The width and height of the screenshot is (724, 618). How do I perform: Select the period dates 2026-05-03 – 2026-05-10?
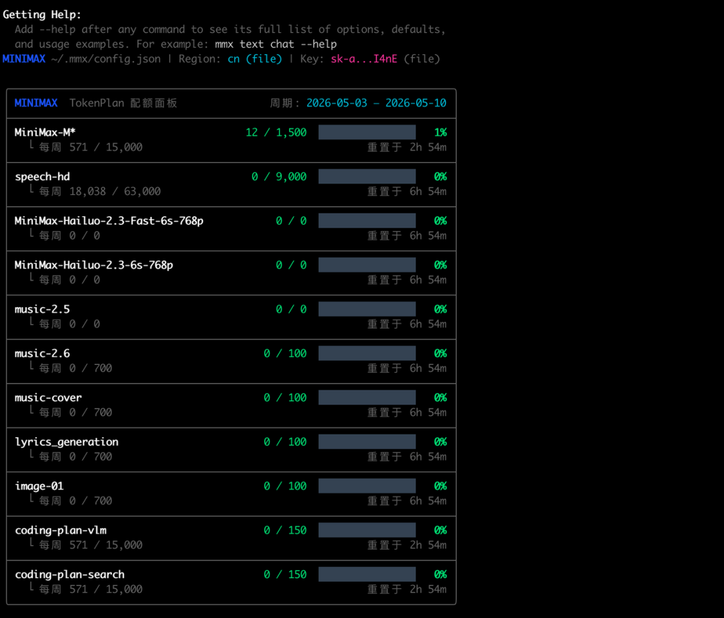pos(376,103)
